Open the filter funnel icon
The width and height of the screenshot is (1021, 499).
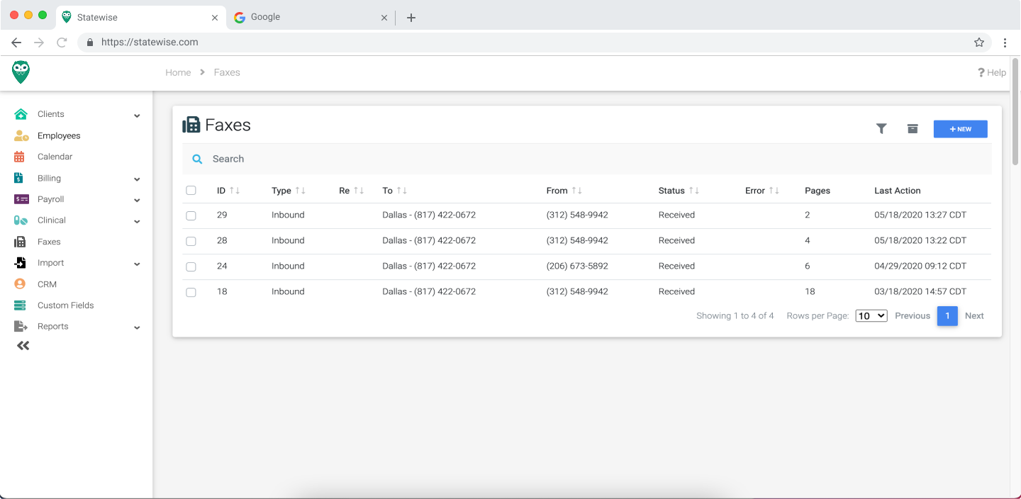[881, 129]
